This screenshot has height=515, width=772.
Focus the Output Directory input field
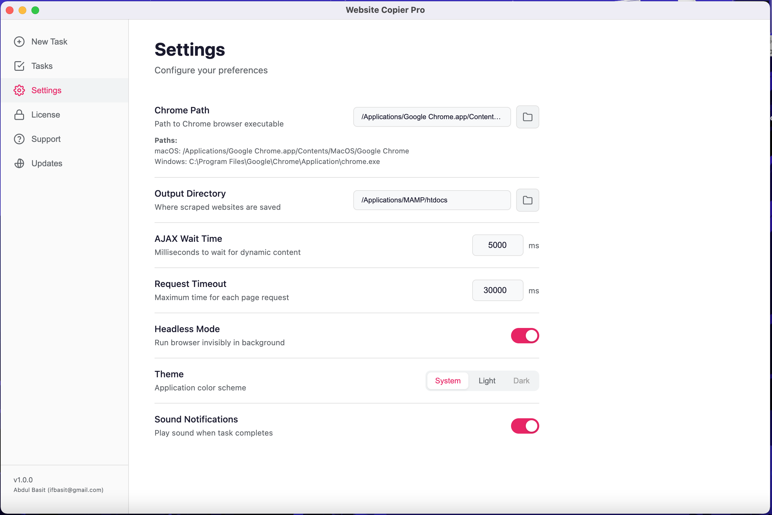432,200
